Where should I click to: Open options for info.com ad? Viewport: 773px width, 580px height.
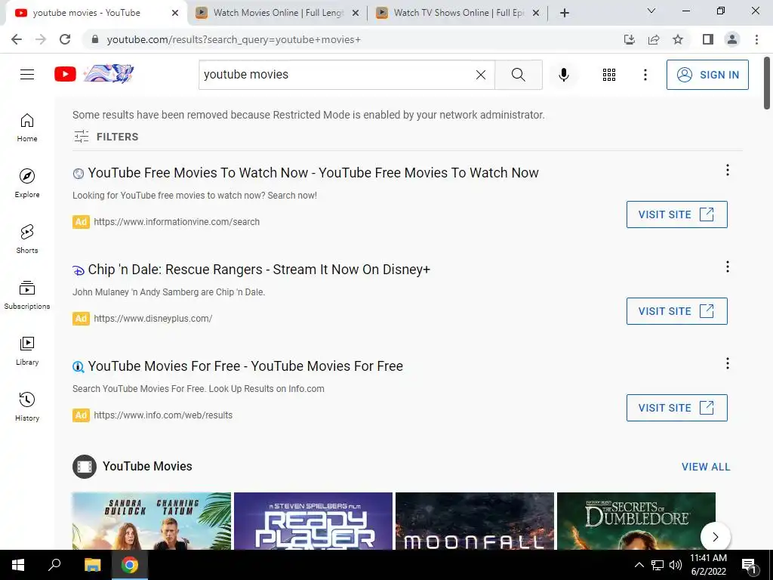coord(727,363)
